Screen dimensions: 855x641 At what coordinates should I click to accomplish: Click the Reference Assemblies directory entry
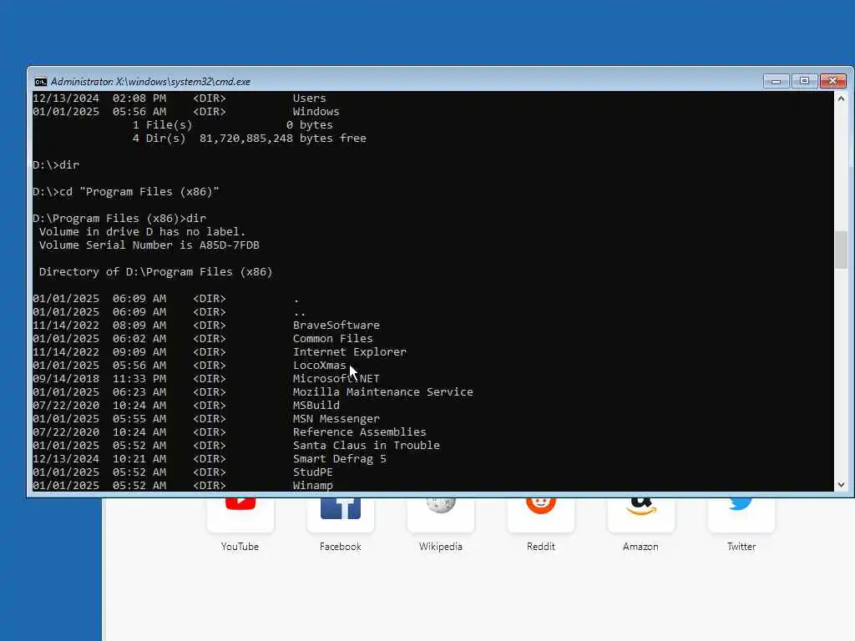click(x=359, y=432)
